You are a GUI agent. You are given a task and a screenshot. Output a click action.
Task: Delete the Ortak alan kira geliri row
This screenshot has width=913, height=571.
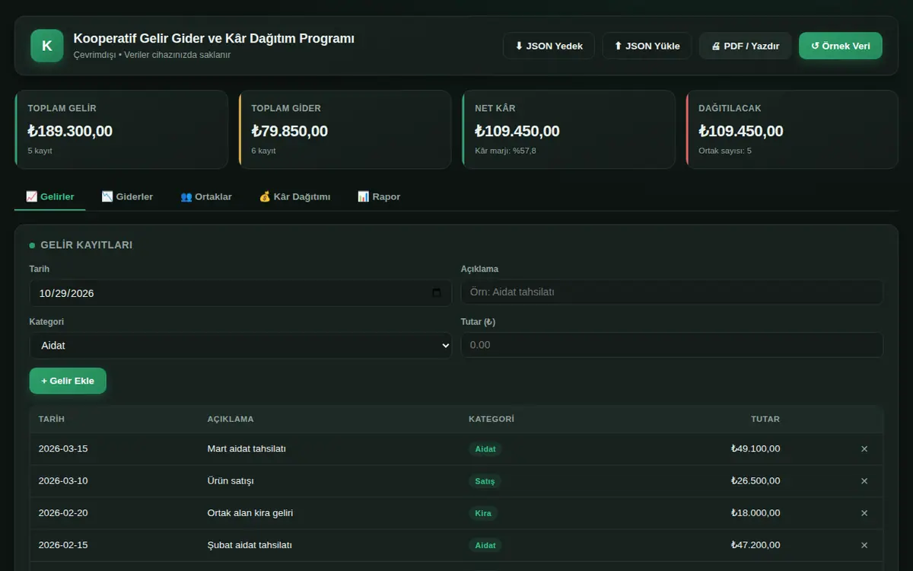pos(864,513)
